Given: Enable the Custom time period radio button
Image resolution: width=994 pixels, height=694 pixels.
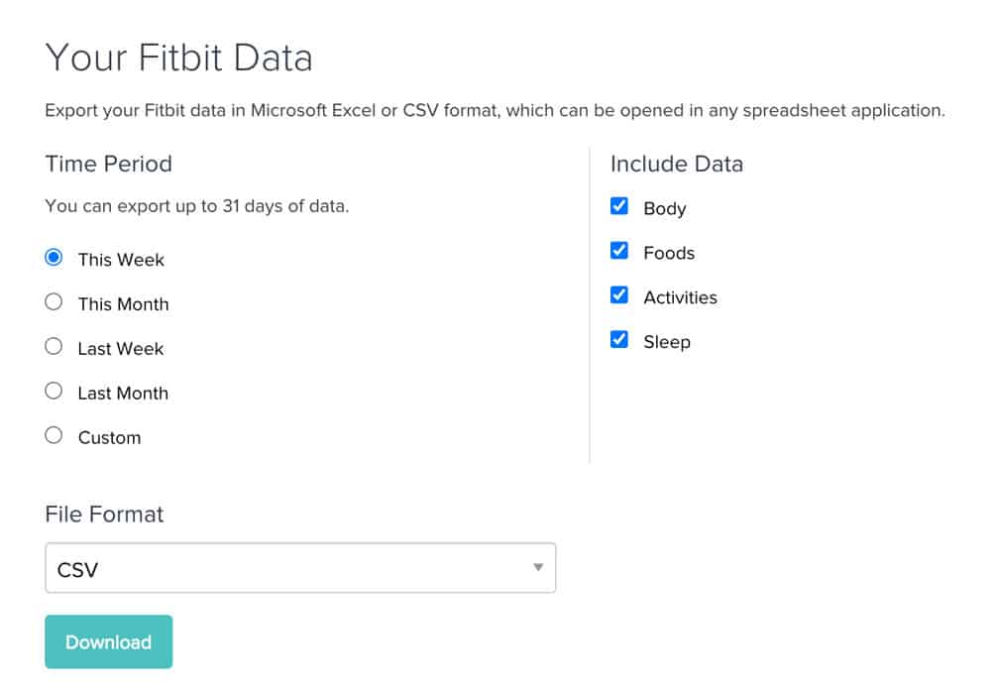Looking at the screenshot, I should click(x=55, y=436).
